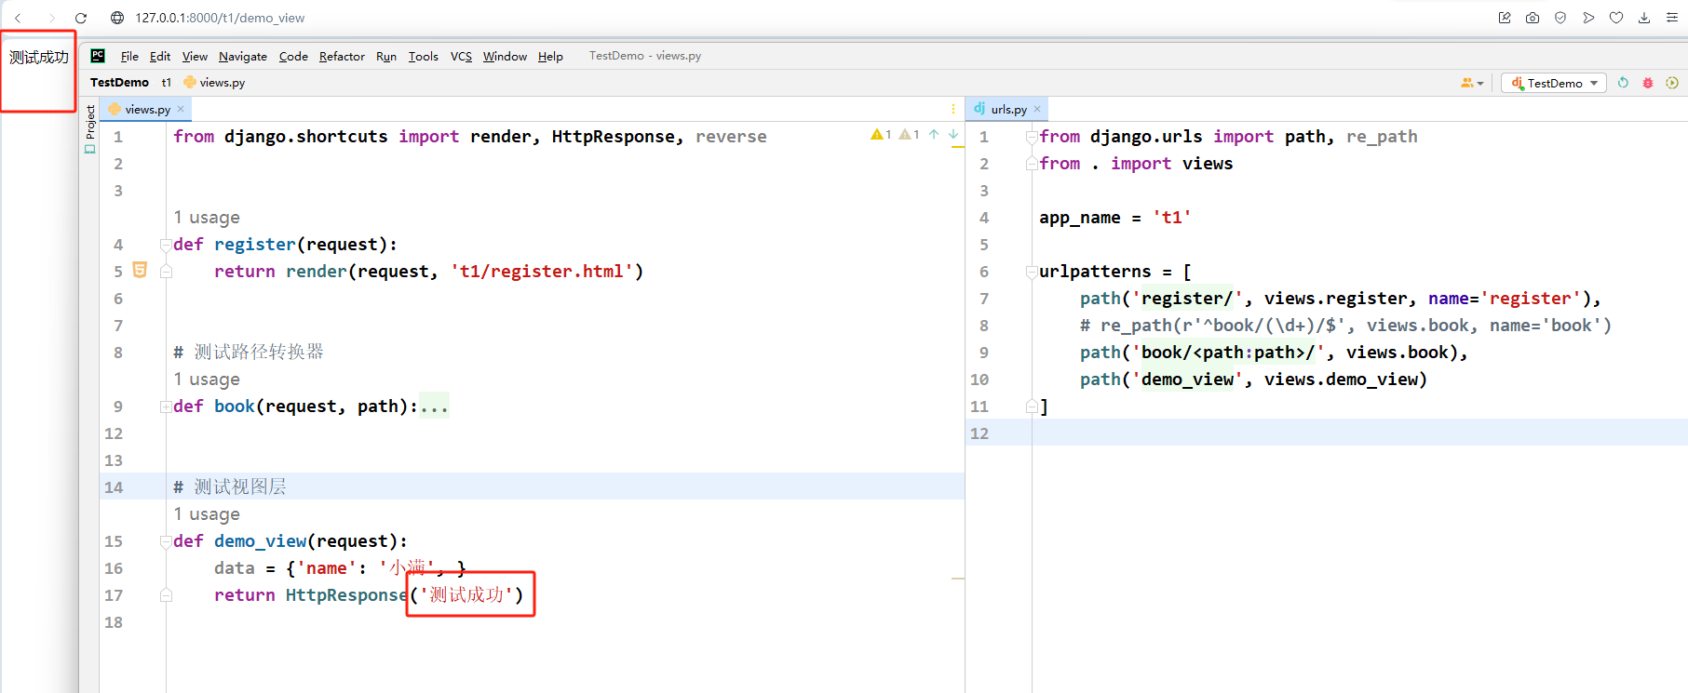Click '1 usage' hint above demo_view

(207, 514)
